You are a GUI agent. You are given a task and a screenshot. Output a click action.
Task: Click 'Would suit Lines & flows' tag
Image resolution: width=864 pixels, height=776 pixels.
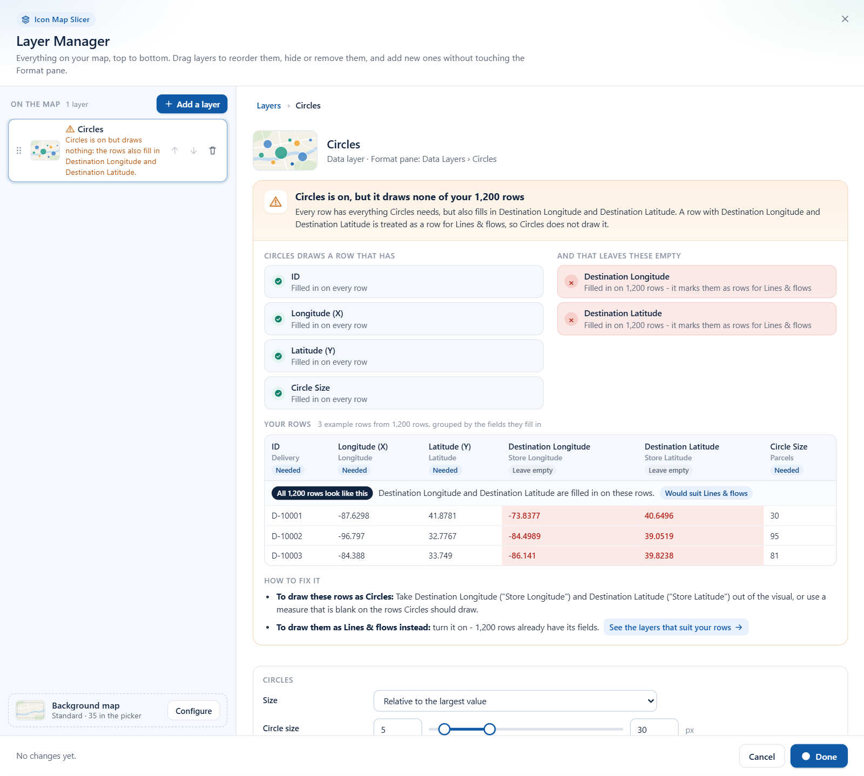coord(706,493)
